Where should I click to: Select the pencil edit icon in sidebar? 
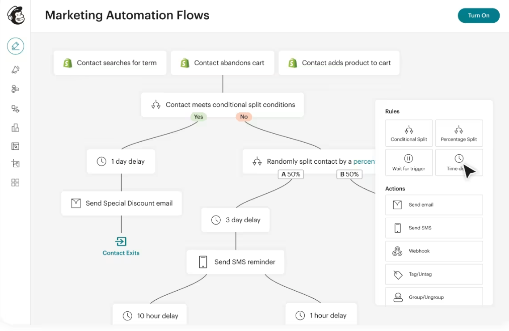16,46
